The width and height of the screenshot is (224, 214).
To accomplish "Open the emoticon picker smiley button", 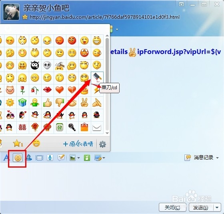I will pos(18,158).
